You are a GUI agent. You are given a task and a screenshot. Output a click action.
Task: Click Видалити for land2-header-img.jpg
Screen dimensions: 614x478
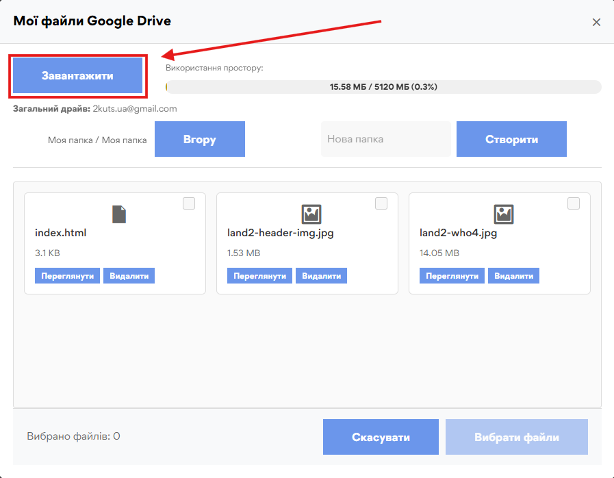click(322, 275)
